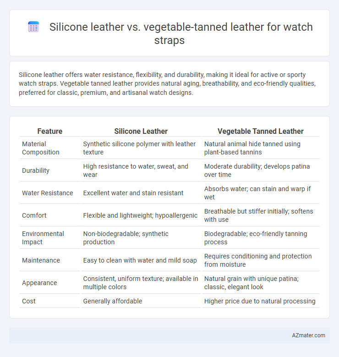This screenshot has height=357, width=339.
Task: Click the Cost row label
Action: [x=29, y=301]
